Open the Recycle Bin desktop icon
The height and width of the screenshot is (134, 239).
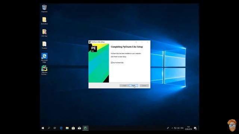click(x=44, y=9)
